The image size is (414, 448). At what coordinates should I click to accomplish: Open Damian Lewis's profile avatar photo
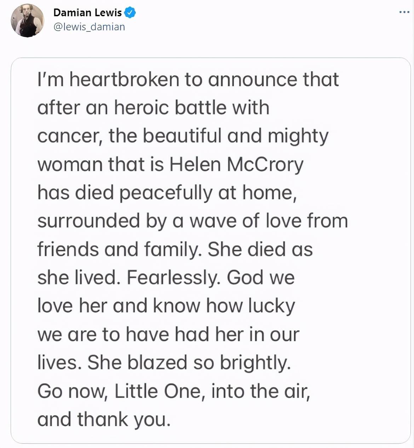point(28,20)
